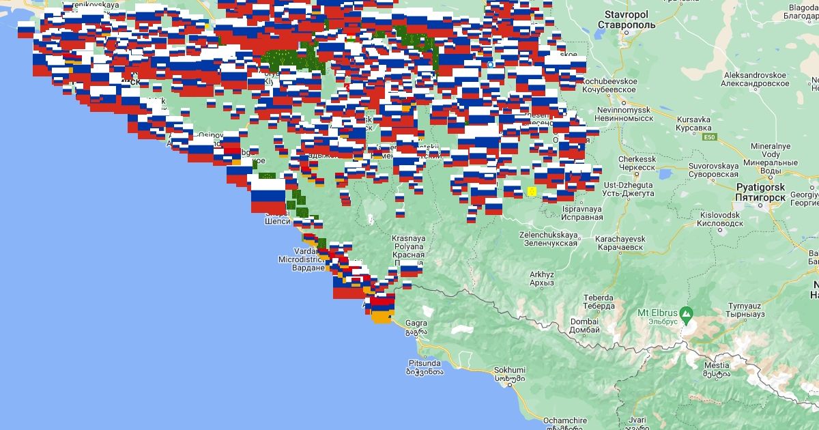This screenshot has width=819, height=430.
Task: Click the Karachayevsk label
Action: coord(621,244)
